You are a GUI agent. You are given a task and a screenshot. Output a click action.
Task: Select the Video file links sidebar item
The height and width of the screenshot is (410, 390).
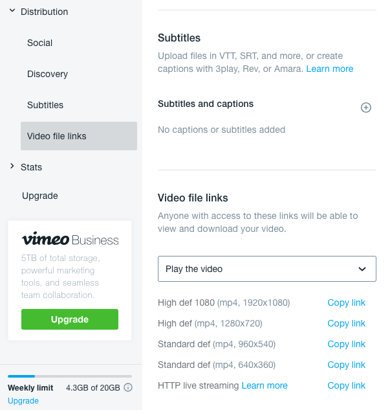(x=79, y=136)
